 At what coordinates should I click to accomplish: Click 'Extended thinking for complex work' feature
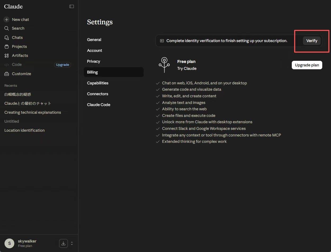coord(194,141)
